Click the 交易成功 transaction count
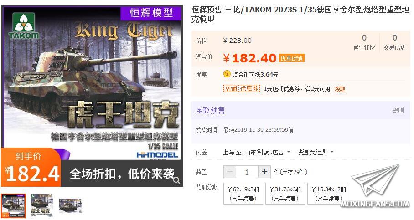 [x=394, y=42]
